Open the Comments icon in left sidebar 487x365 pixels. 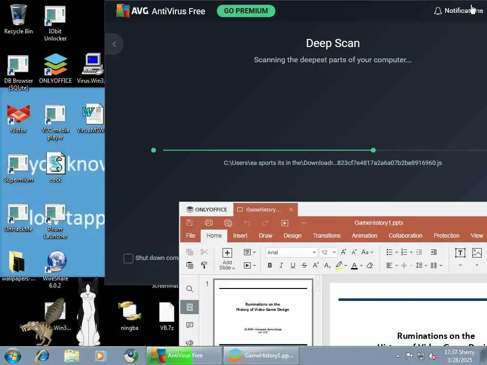click(189, 325)
